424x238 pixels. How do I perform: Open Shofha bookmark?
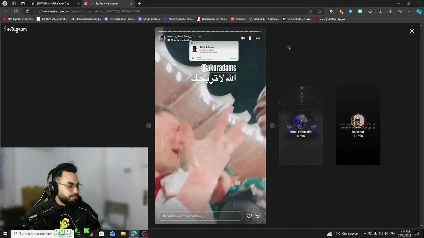click(x=330, y=19)
